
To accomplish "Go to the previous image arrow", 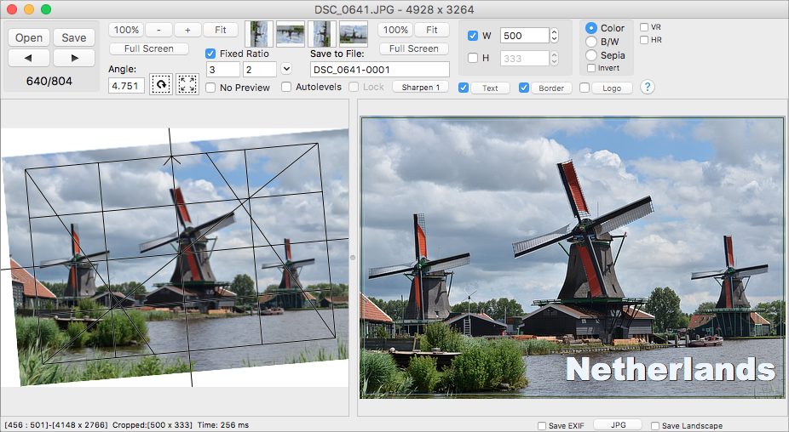I will click(29, 58).
